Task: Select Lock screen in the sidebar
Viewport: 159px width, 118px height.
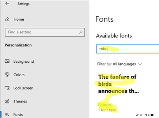Action: pyautogui.click(x=23, y=88)
